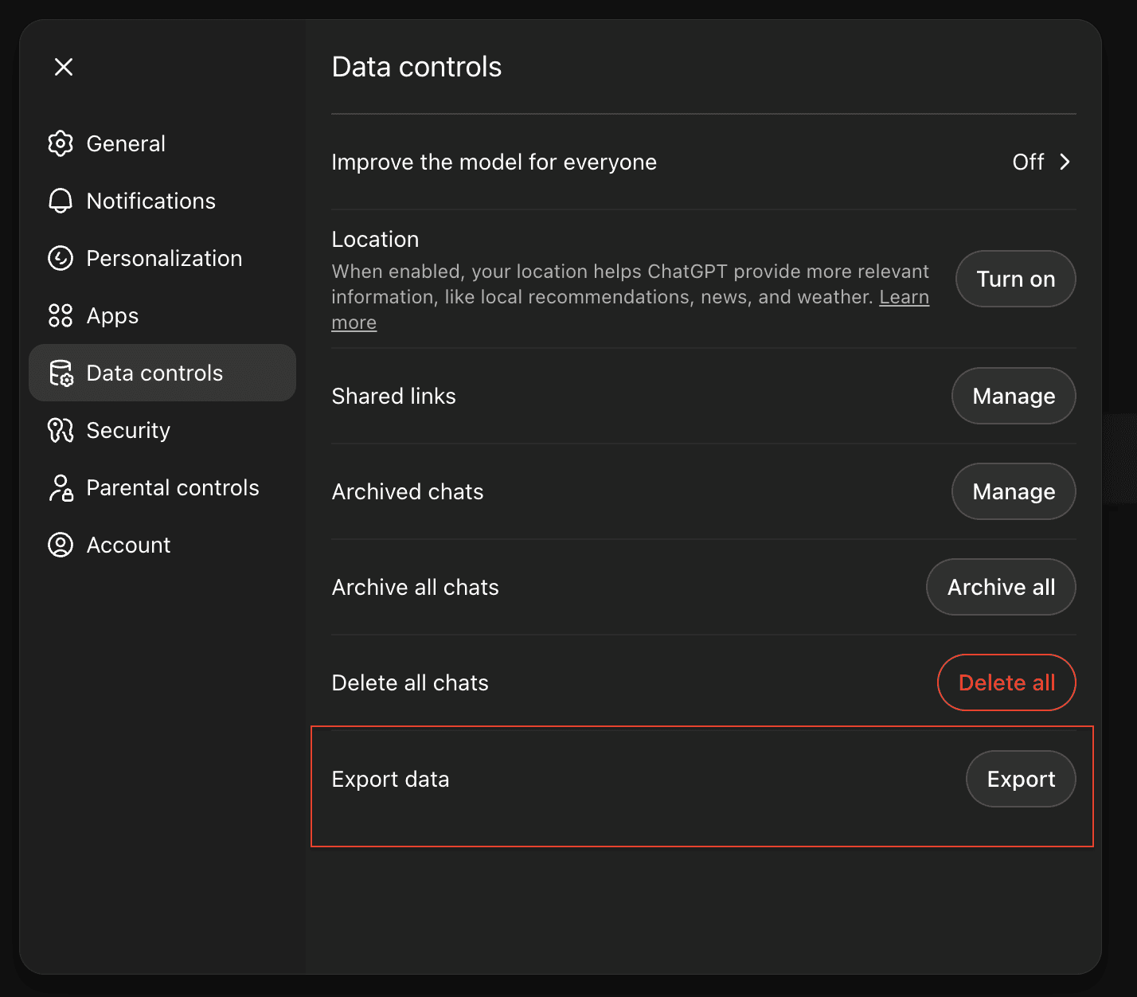Screen dimensions: 1137x997
Task: Select the General settings gear icon
Action: point(61,143)
